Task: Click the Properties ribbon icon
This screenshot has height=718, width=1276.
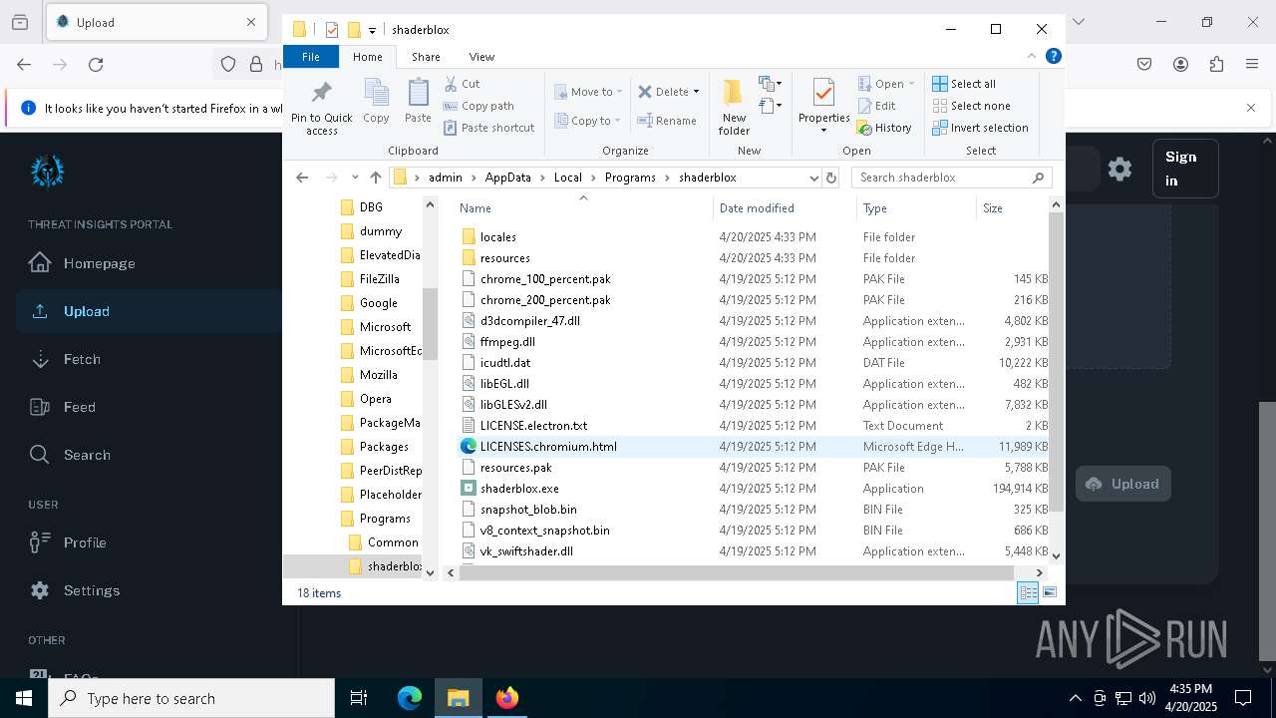Action: pyautogui.click(x=823, y=92)
